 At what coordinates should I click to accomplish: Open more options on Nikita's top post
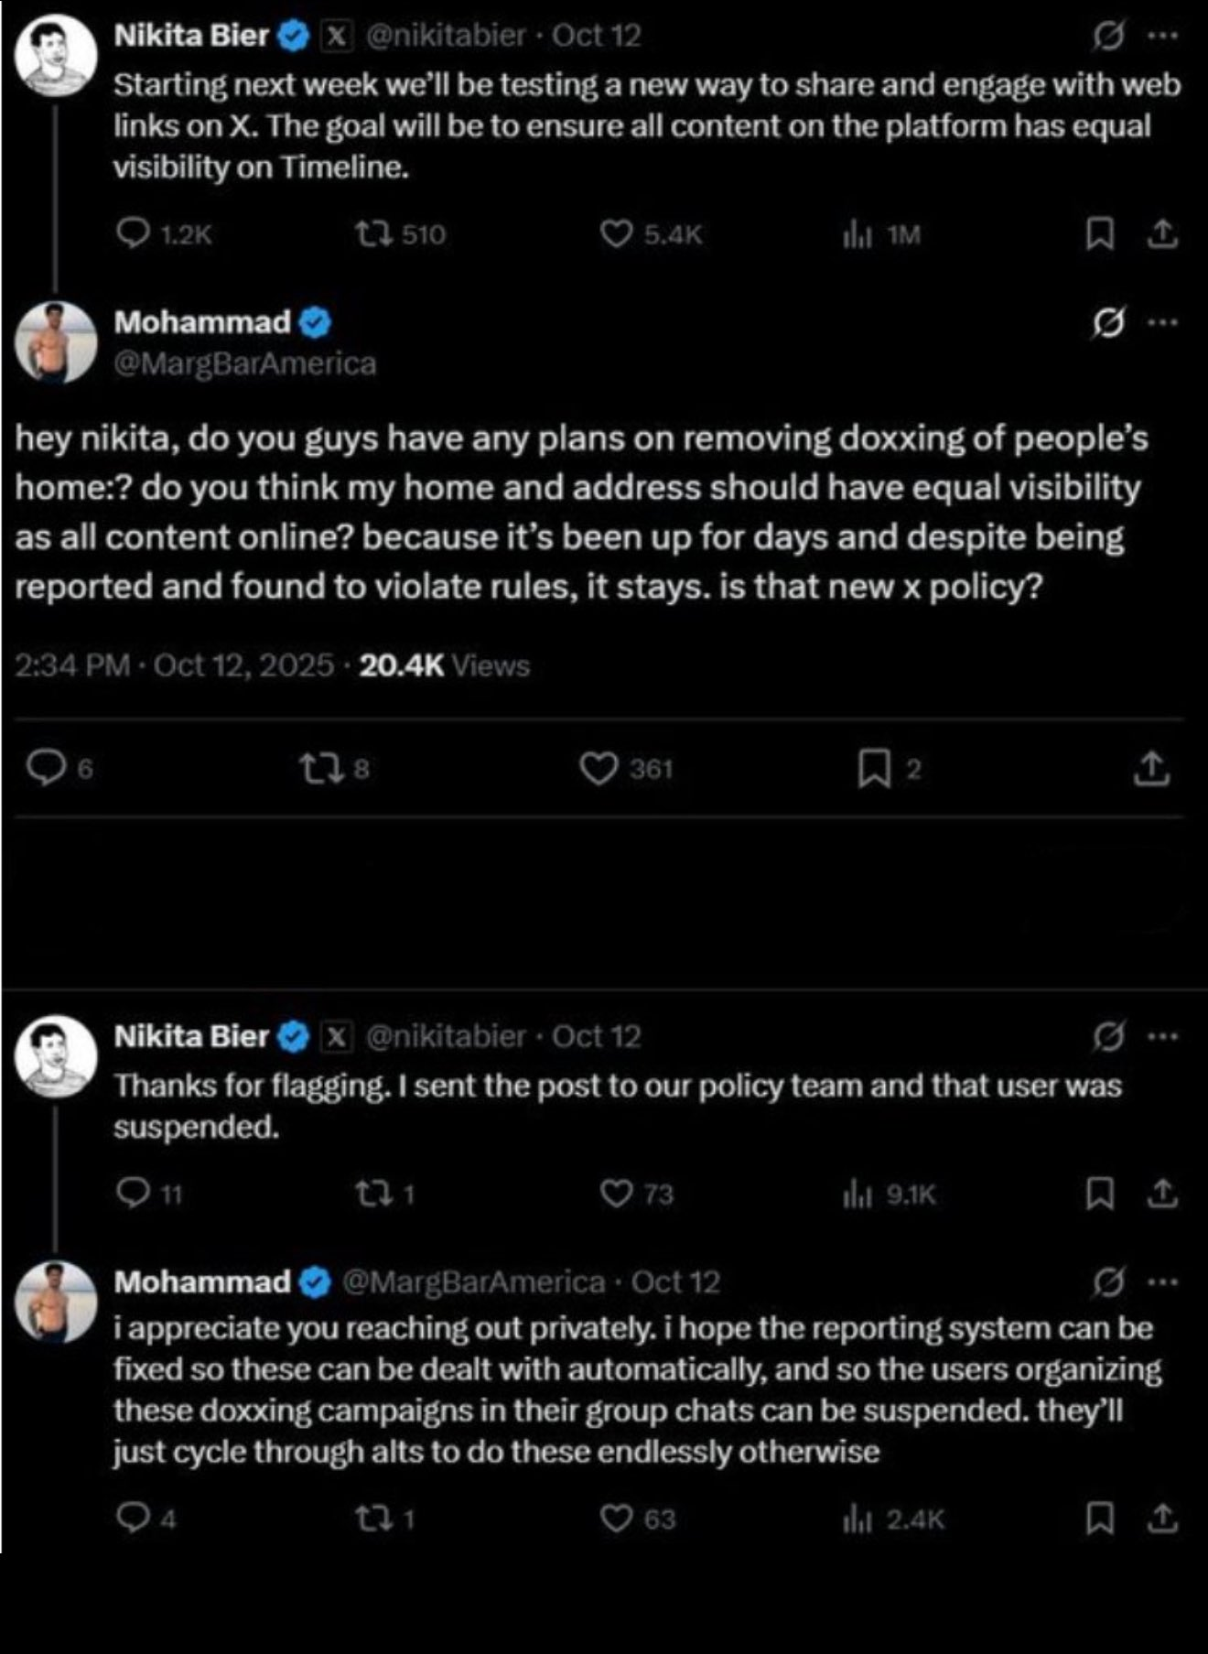pyautogui.click(x=1162, y=36)
